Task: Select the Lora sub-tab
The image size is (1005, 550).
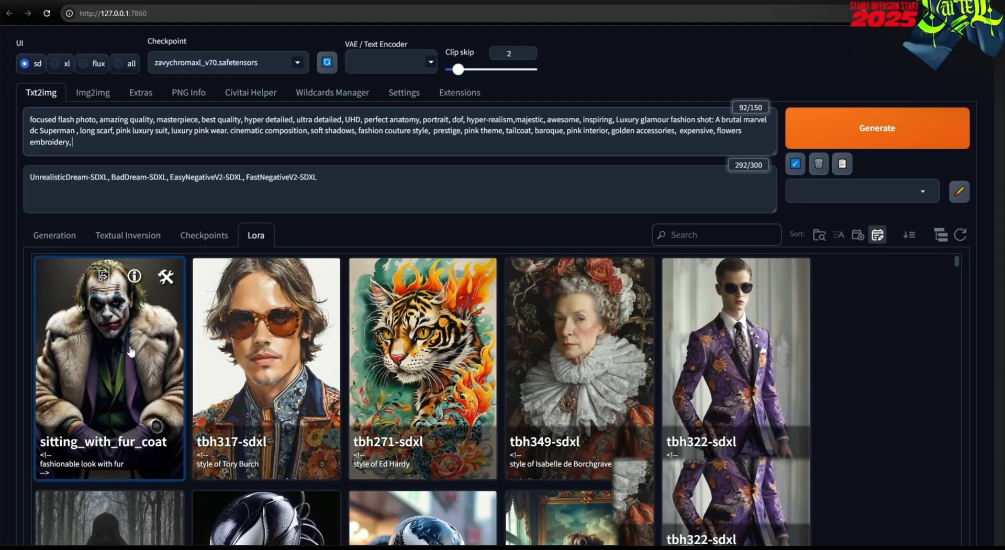Action: [256, 235]
